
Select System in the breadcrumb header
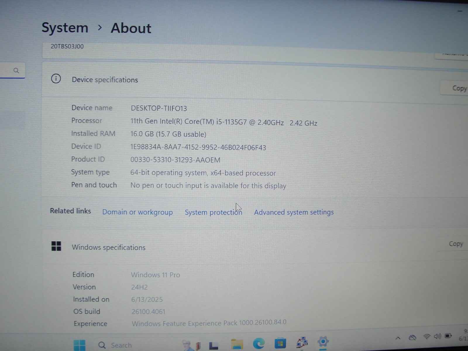coord(65,28)
